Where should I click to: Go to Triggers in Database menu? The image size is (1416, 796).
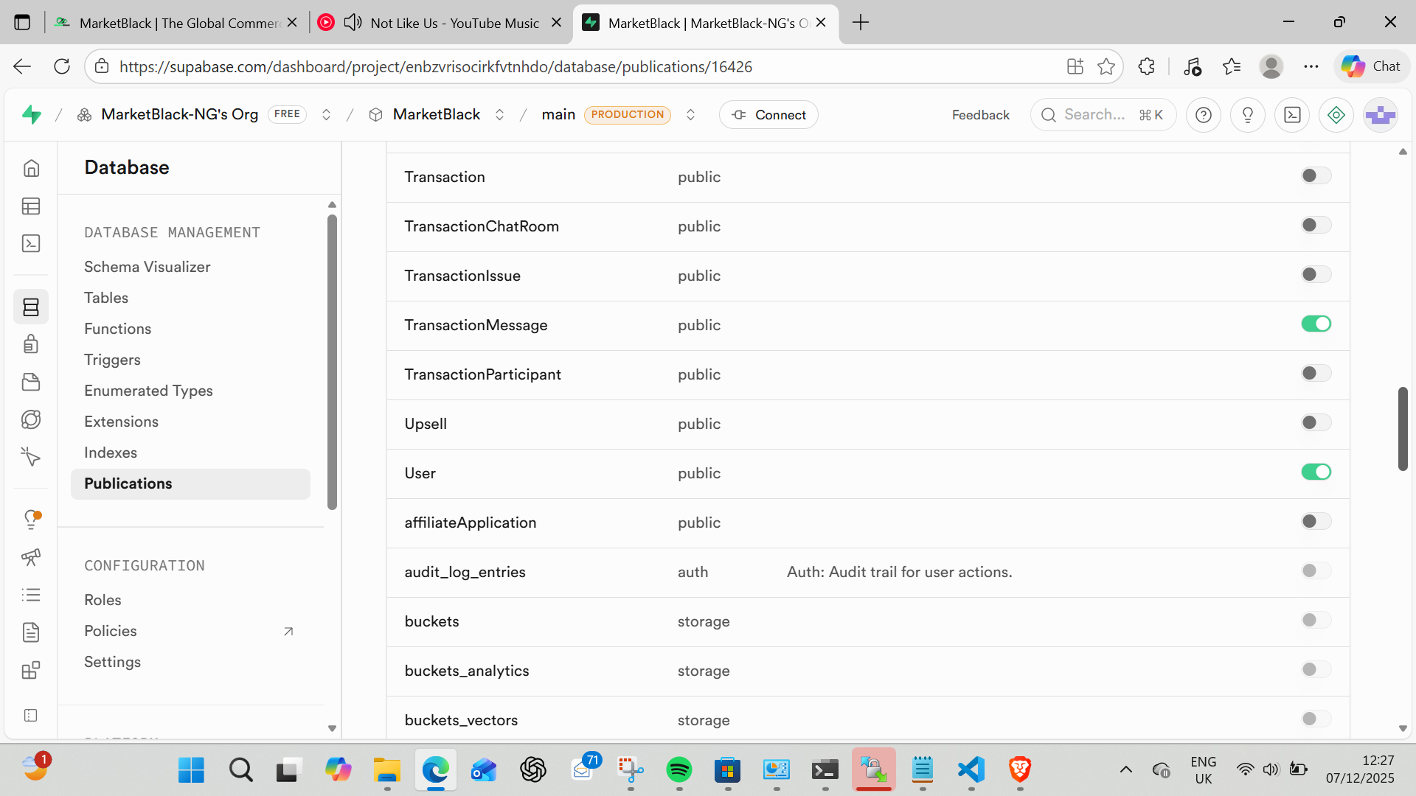[112, 360]
